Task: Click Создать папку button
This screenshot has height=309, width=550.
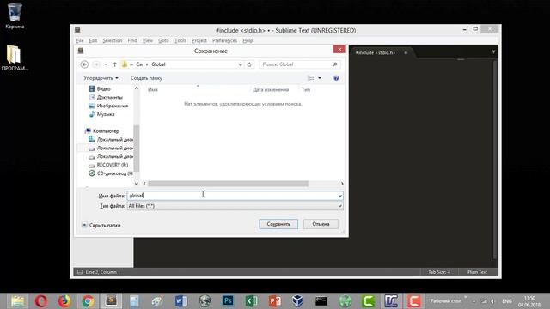Action: coord(146,78)
